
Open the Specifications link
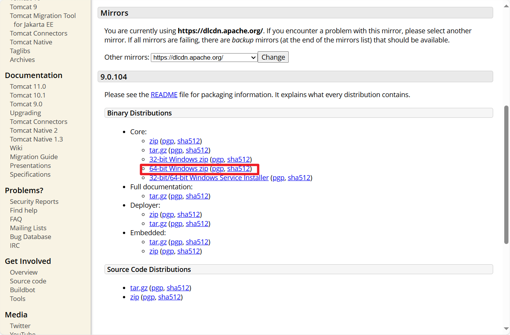30,174
